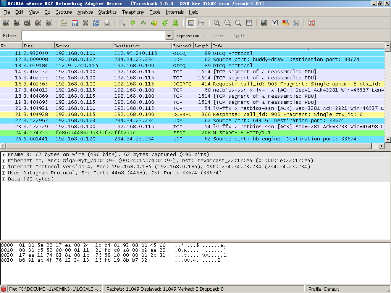
Task: Expand User Datagram Protocol node
Action: pos(3,173)
